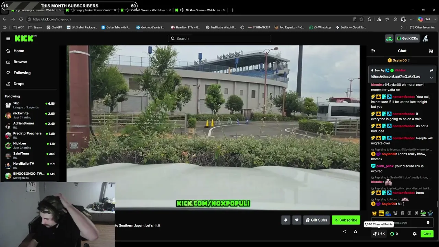Click the 1.6K channel points button
Image resolution: width=439 pixels, height=247 pixels.
[379, 234]
